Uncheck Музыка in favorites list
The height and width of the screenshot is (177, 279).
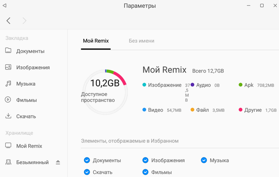pyautogui.click(x=204, y=160)
